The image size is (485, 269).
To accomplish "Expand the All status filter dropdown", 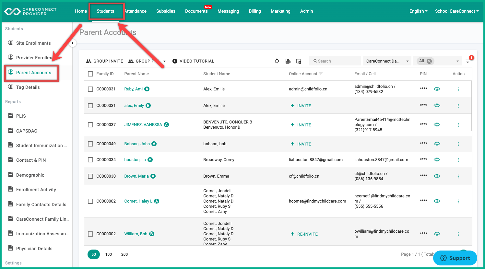I will [457, 61].
